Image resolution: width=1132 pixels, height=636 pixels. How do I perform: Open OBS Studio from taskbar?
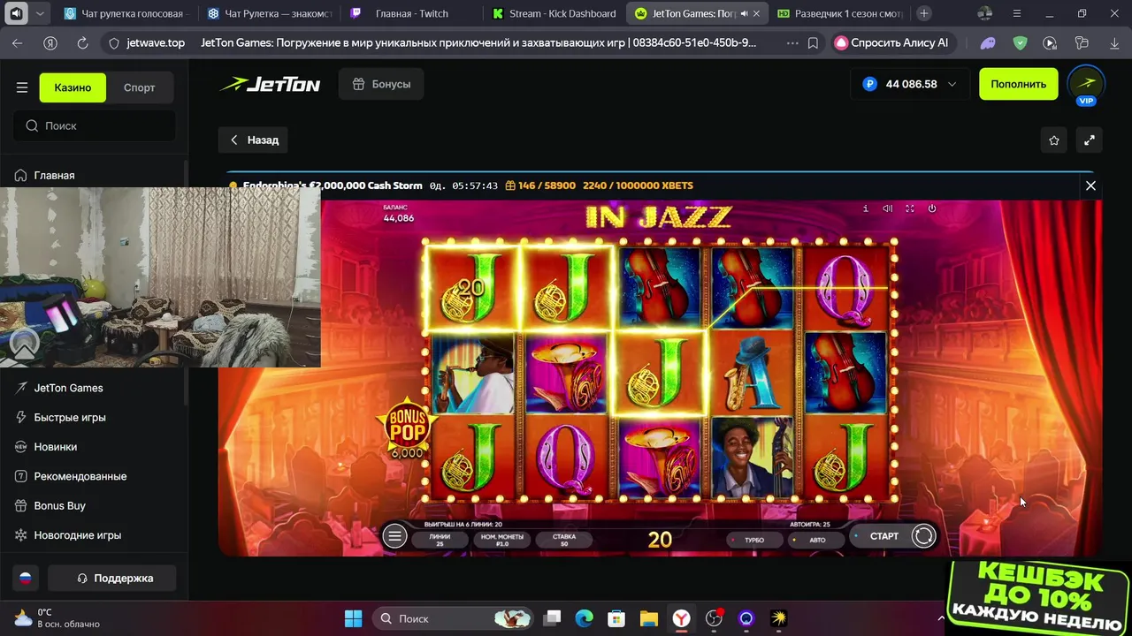tap(714, 618)
